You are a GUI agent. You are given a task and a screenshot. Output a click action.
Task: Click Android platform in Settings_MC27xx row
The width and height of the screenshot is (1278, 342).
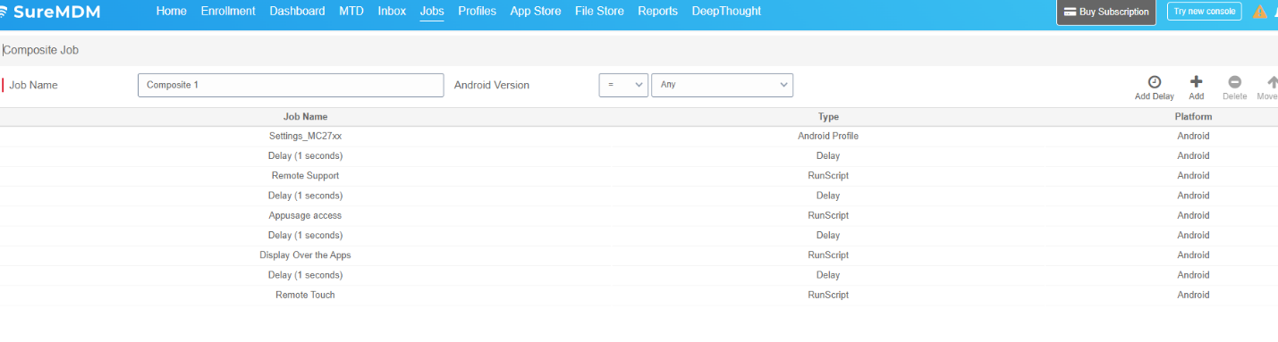click(1193, 137)
